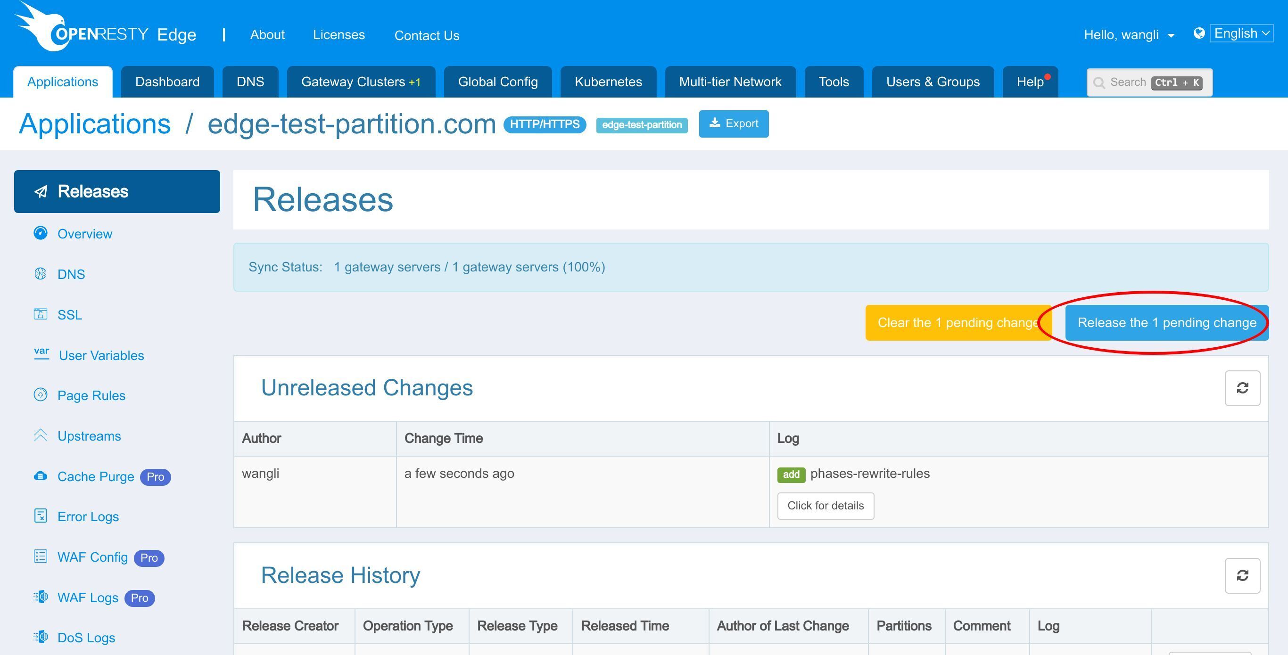
Task: Open the Dashboard tab
Action: 167,82
